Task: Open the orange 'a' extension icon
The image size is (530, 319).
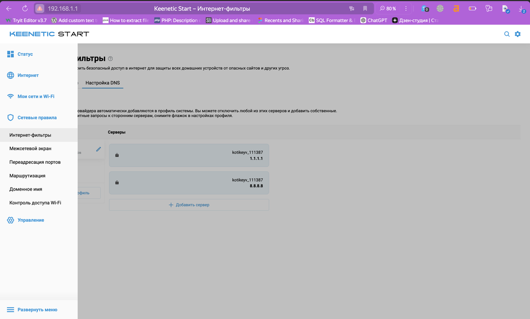Action: (x=456, y=8)
